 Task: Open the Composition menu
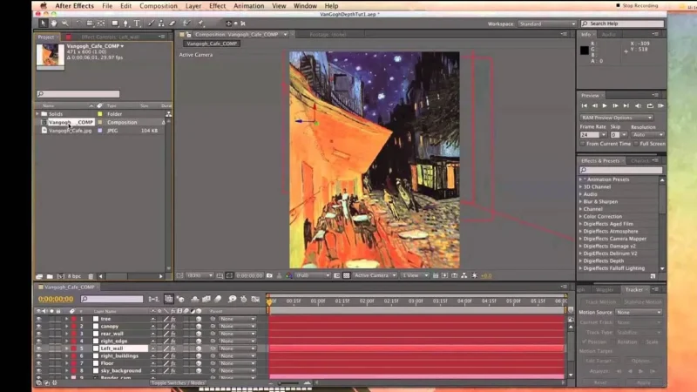[x=159, y=6]
